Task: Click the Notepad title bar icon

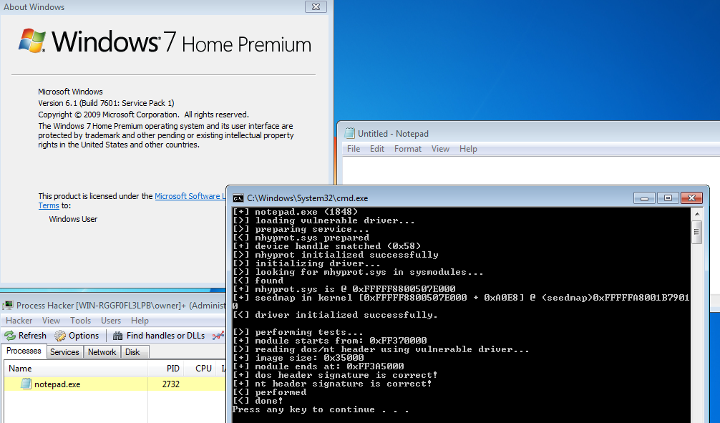Action: pos(349,133)
